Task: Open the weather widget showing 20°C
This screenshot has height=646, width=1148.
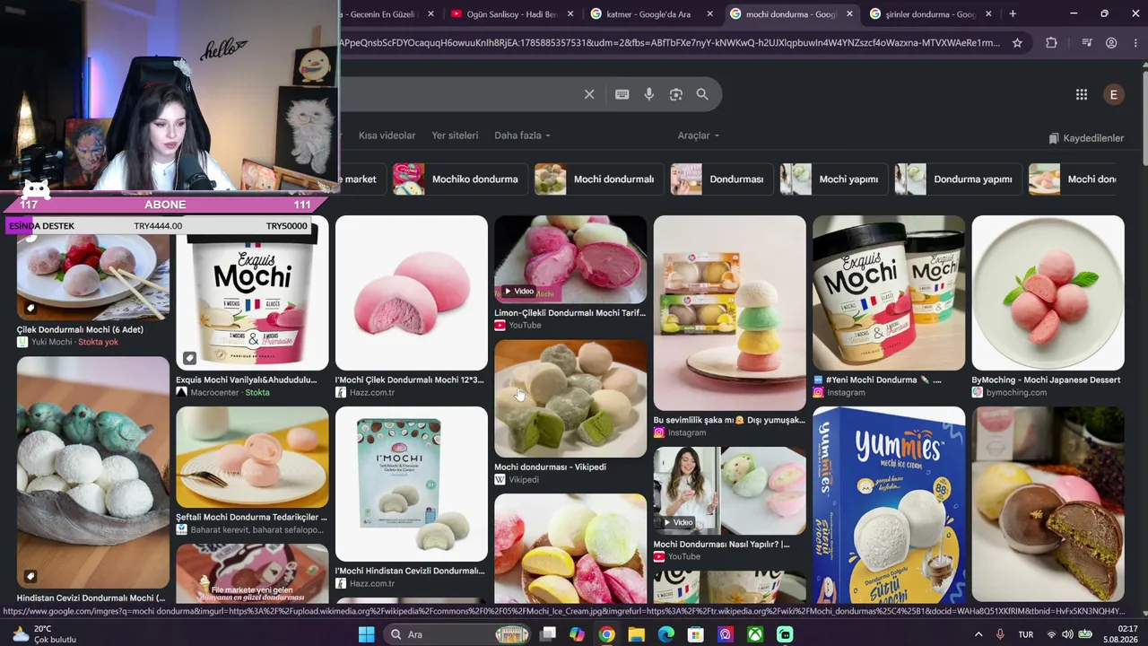Action: pos(43,634)
